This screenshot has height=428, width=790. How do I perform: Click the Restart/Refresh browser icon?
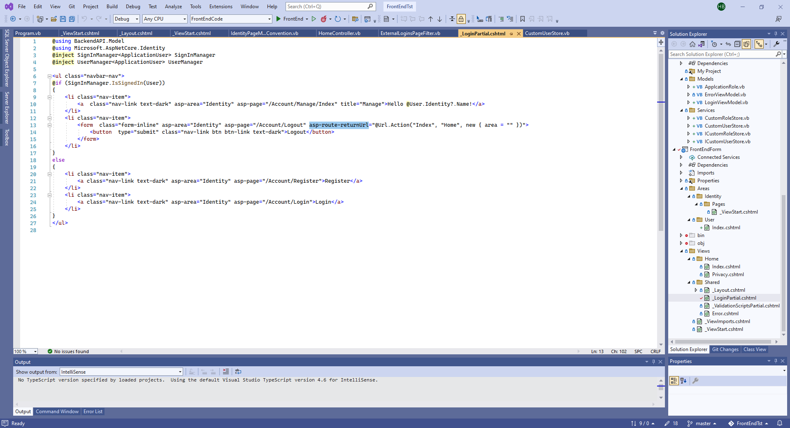[338, 19]
